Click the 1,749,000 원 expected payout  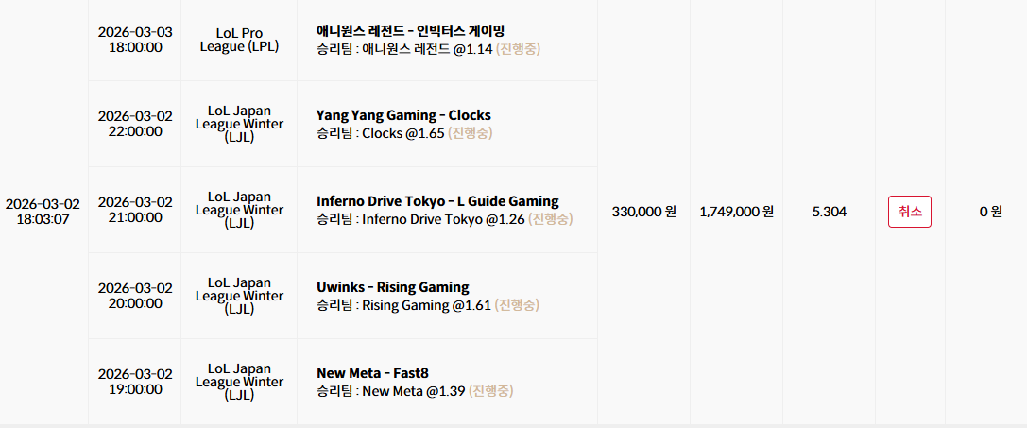(x=737, y=212)
